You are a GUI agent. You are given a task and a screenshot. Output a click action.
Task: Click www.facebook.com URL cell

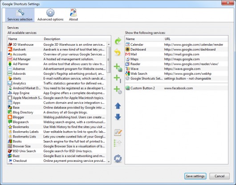(x=179, y=88)
